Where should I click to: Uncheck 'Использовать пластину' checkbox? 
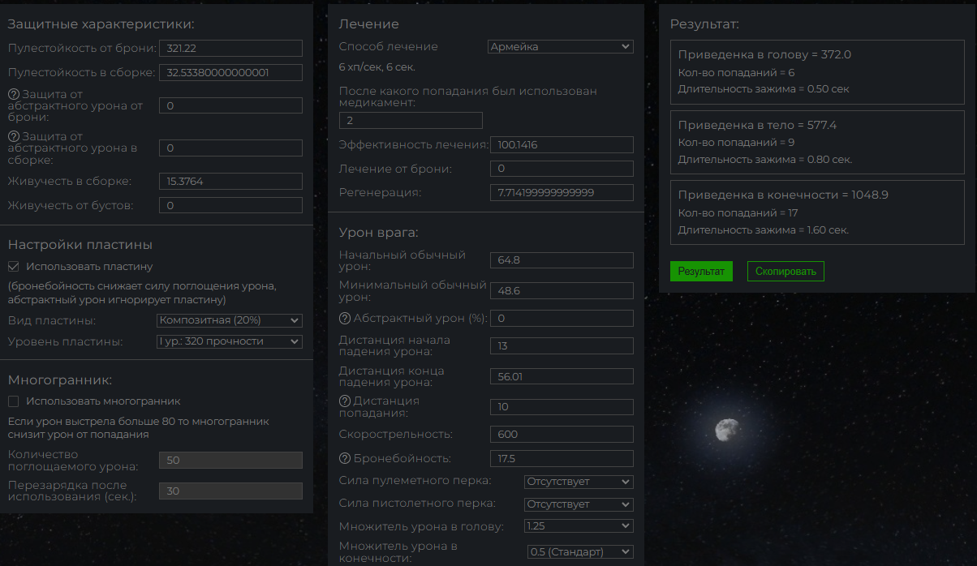(x=14, y=266)
